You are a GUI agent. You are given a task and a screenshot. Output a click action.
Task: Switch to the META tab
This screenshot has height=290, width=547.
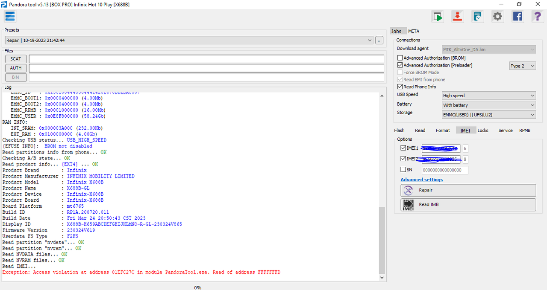click(414, 31)
